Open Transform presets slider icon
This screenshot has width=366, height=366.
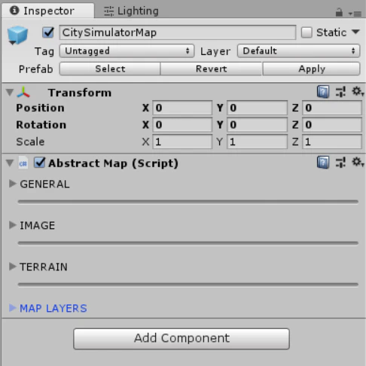(340, 92)
